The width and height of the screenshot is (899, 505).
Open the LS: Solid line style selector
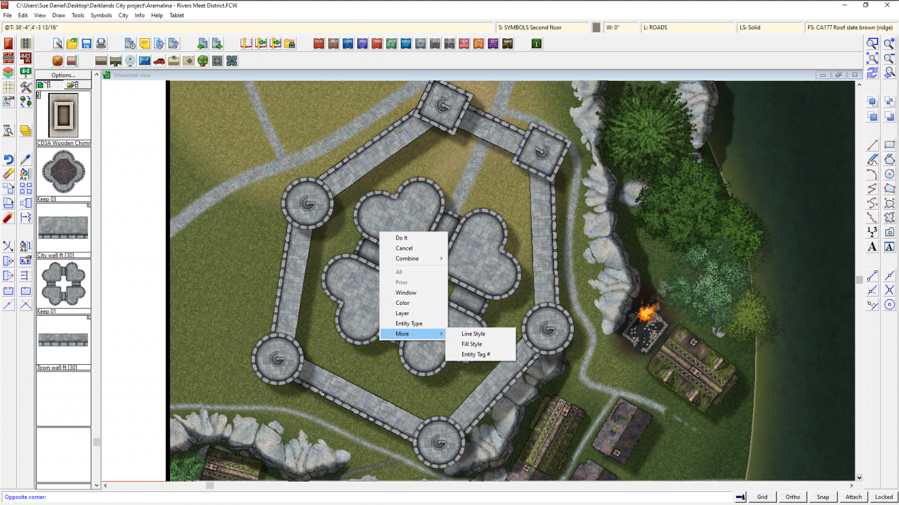(x=770, y=28)
